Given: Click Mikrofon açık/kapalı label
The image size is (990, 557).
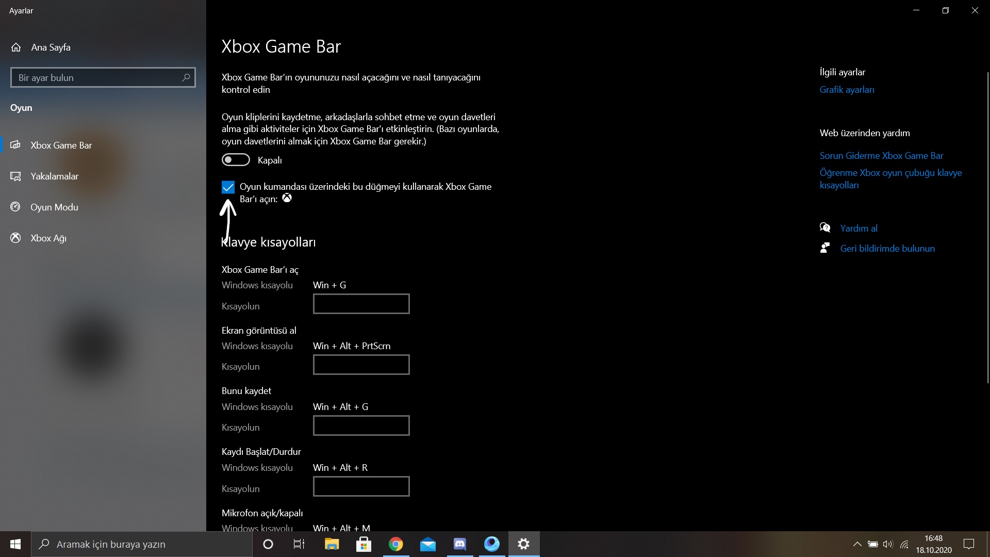Looking at the screenshot, I should (262, 513).
